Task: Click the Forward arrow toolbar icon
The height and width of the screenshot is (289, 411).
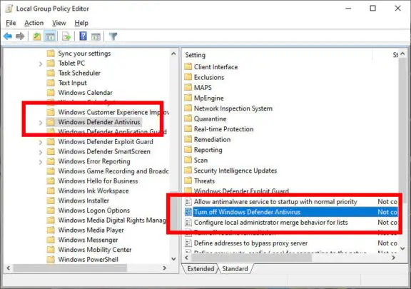Action: click(x=20, y=36)
